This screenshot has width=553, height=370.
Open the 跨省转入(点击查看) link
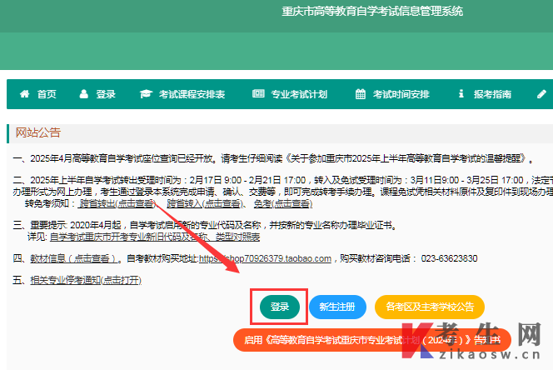(204, 203)
